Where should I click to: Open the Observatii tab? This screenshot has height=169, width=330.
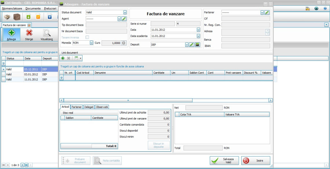pyautogui.click(x=102, y=107)
